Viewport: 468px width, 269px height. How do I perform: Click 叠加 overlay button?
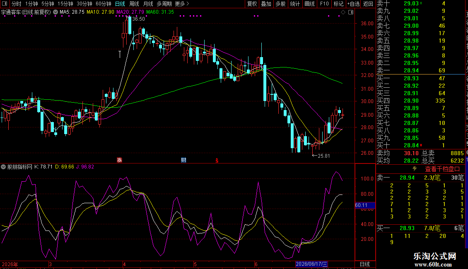pos(266,4)
